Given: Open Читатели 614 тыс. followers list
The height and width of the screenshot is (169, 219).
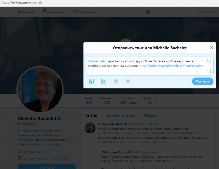Looking at the screenshot, I should point(129,101).
